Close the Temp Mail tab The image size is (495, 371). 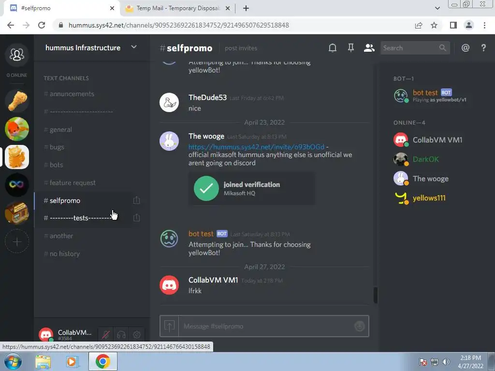point(227,8)
